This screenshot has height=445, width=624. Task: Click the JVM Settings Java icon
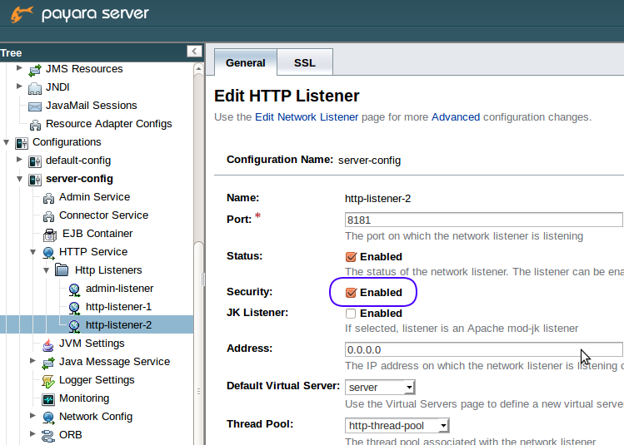click(x=48, y=344)
